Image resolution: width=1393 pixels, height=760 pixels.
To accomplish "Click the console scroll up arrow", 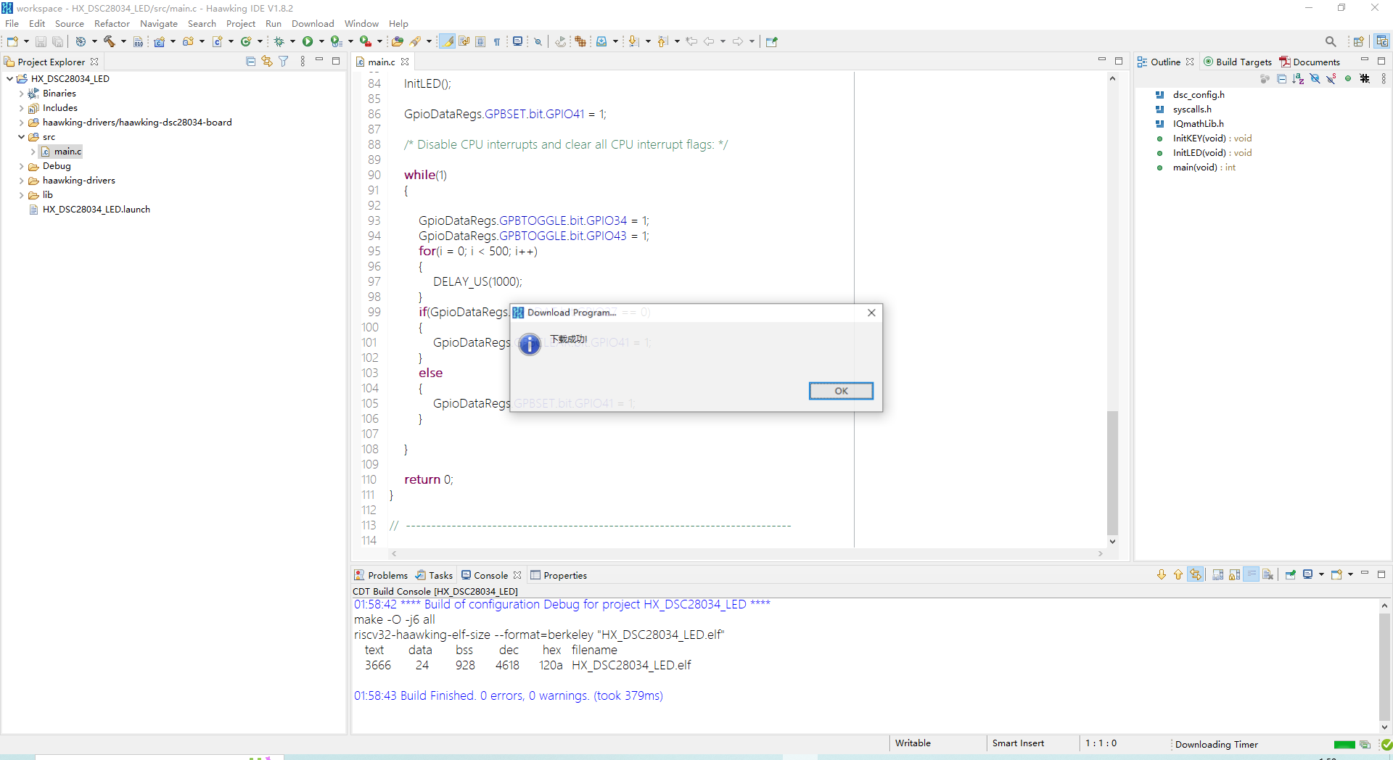I will (x=1384, y=605).
